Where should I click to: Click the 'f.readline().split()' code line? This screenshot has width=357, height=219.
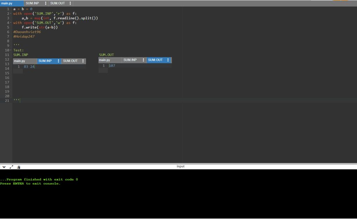point(60,18)
